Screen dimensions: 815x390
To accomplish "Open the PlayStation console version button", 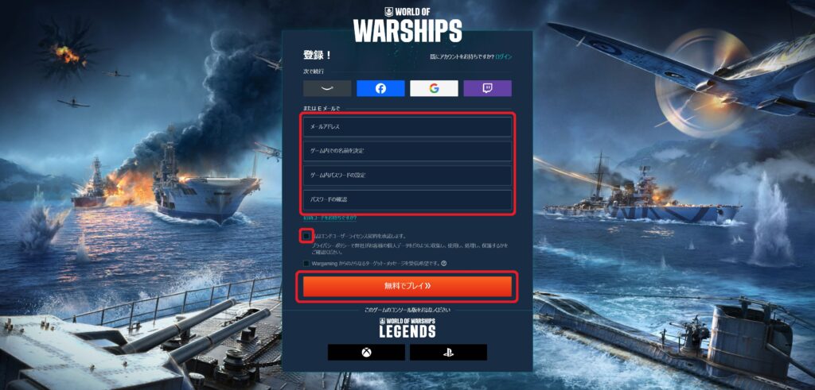I will click(x=448, y=352).
